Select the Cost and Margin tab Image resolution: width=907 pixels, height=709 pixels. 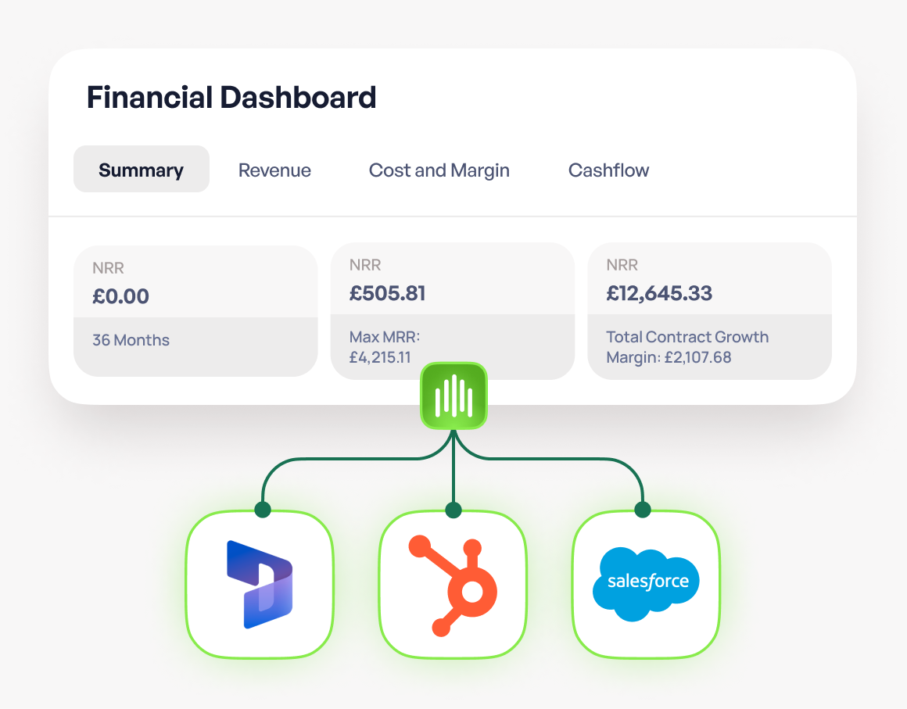(439, 170)
